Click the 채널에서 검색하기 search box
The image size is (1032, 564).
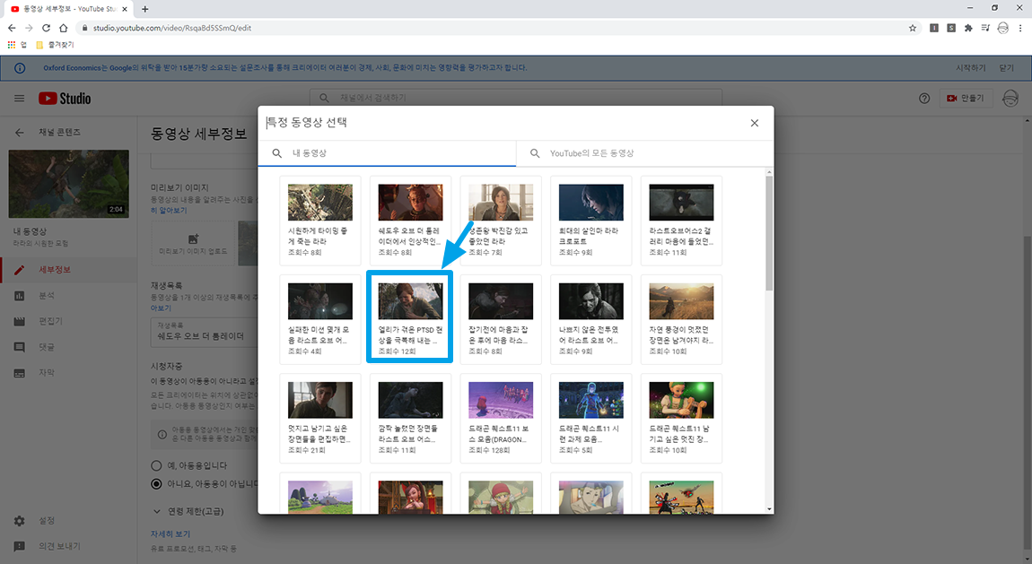point(516,98)
